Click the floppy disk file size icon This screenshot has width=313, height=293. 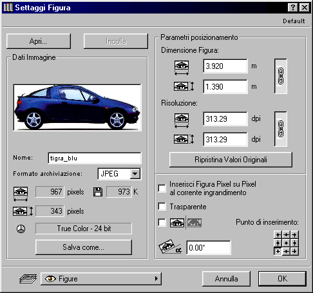[98, 192]
